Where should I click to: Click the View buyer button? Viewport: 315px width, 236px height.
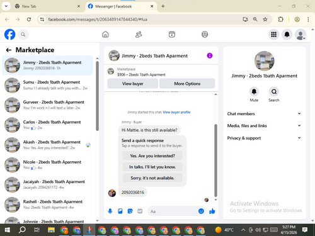(133, 84)
